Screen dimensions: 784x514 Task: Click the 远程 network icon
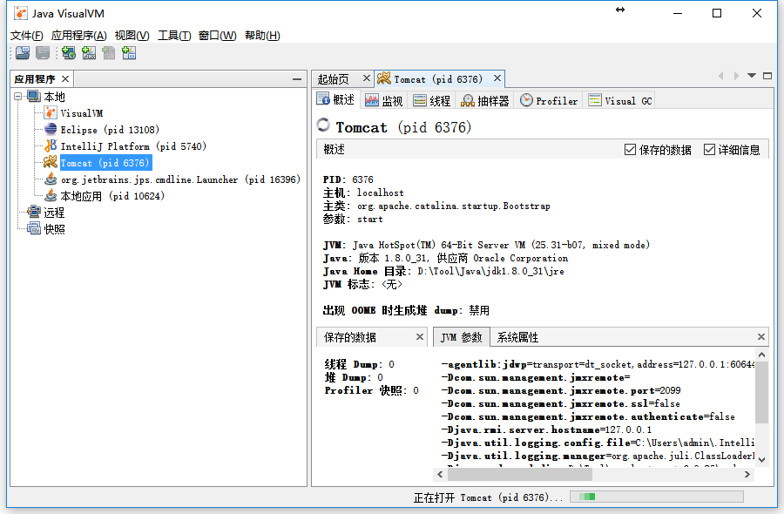tap(34, 212)
